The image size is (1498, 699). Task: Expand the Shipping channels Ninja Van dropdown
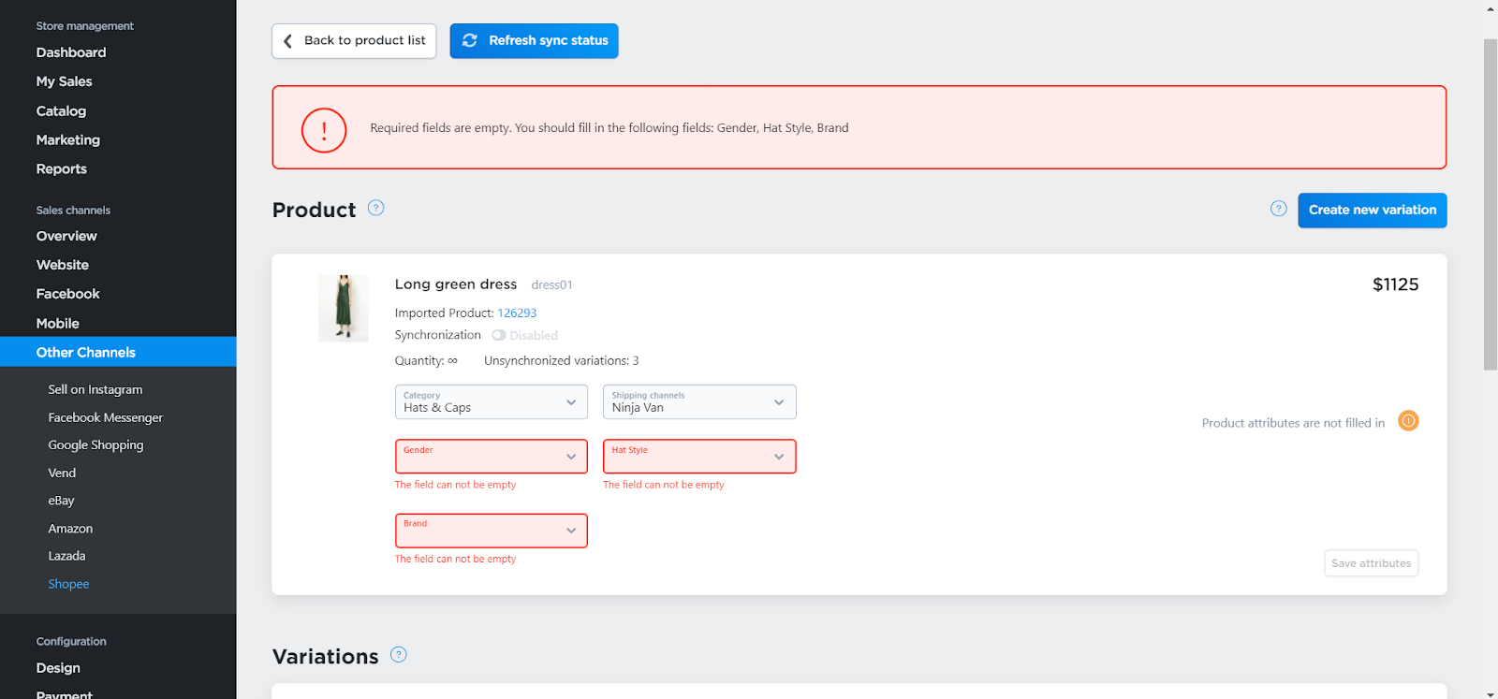pos(699,402)
